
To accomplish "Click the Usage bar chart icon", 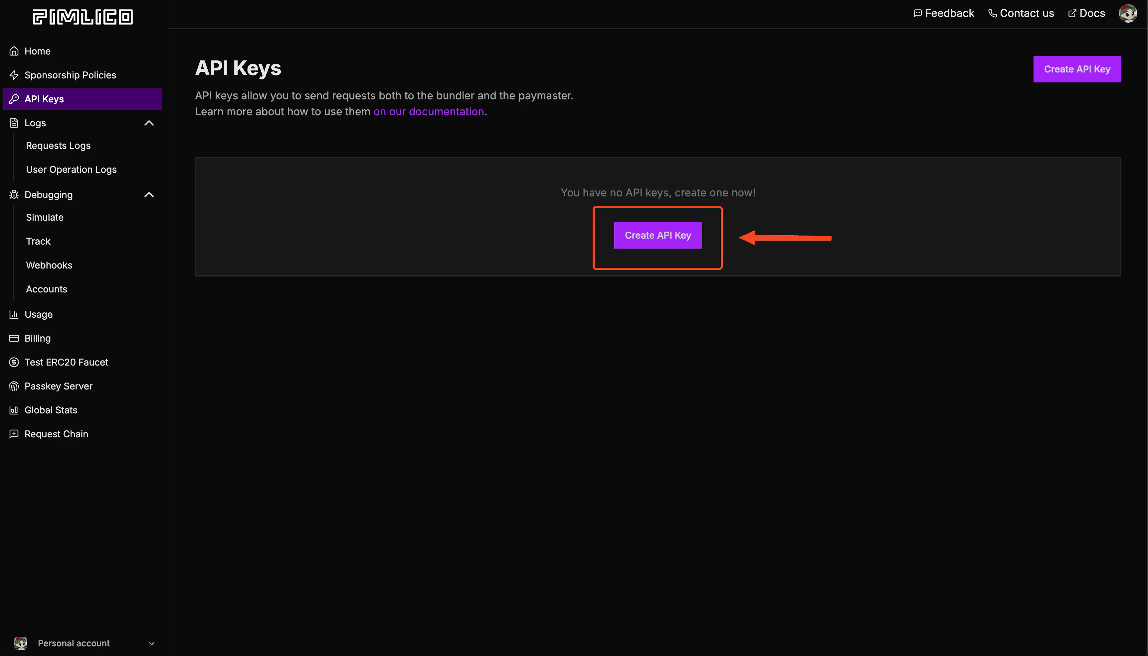I will pyautogui.click(x=14, y=314).
